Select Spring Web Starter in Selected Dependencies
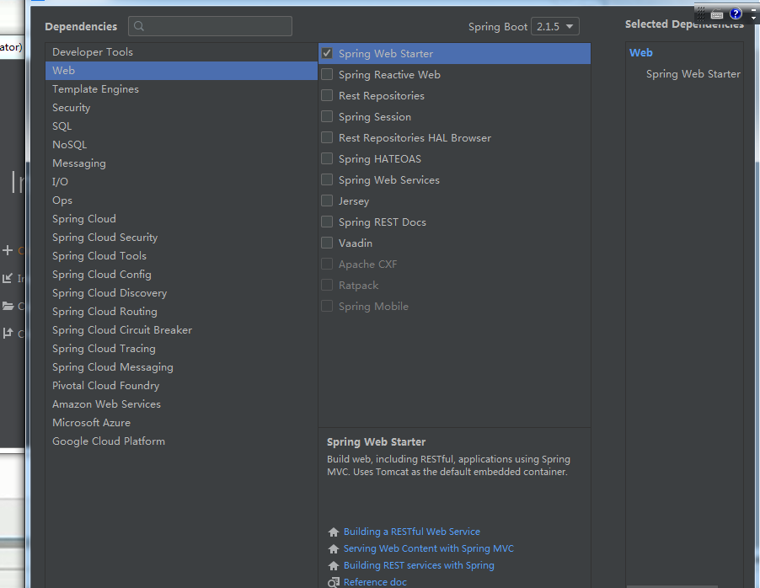760x588 pixels. (693, 73)
